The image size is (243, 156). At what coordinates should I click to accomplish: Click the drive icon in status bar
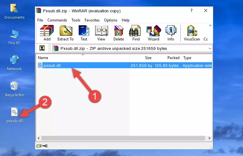(x=39, y=146)
